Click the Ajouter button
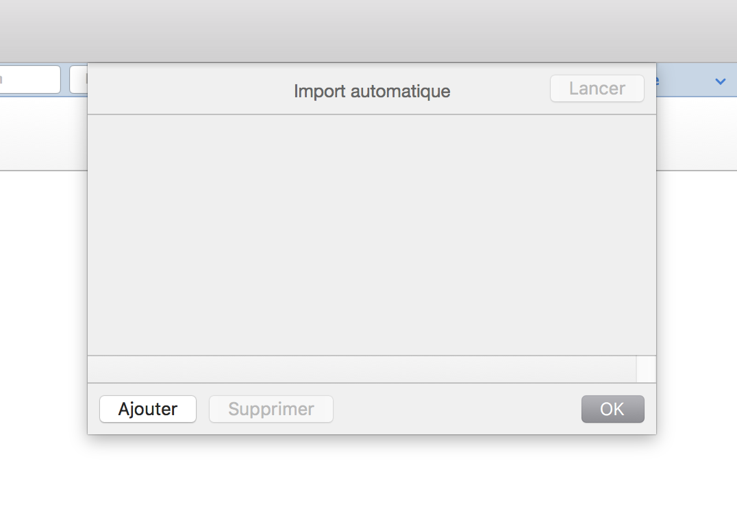Screen dimensions: 737x507 tap(148, 409)
